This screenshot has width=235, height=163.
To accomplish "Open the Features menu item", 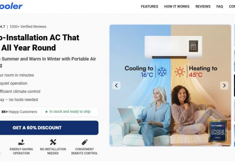I will (x=149, y=7).
